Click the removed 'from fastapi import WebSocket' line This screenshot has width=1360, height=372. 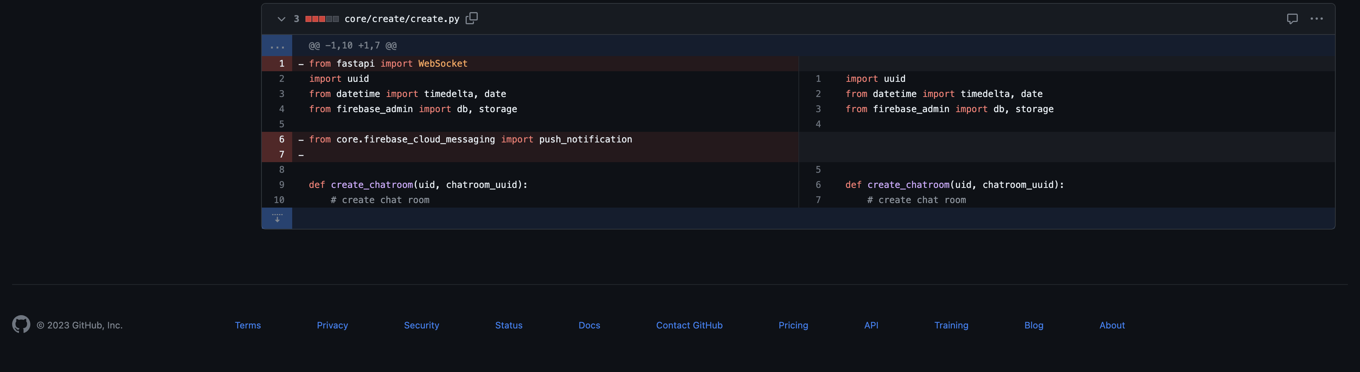click(x=388, y=64)
